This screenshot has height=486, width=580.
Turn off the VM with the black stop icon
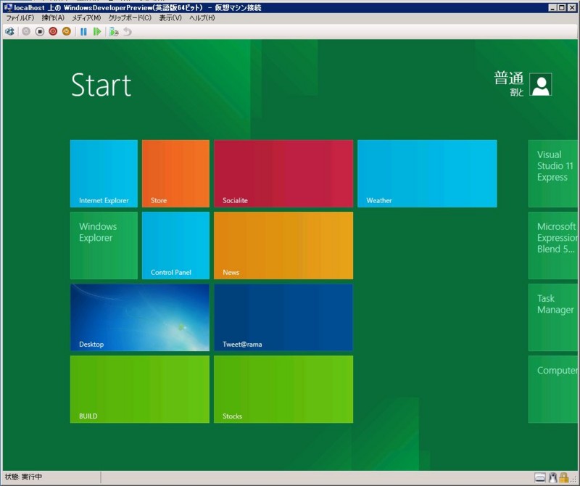point(40,32)
